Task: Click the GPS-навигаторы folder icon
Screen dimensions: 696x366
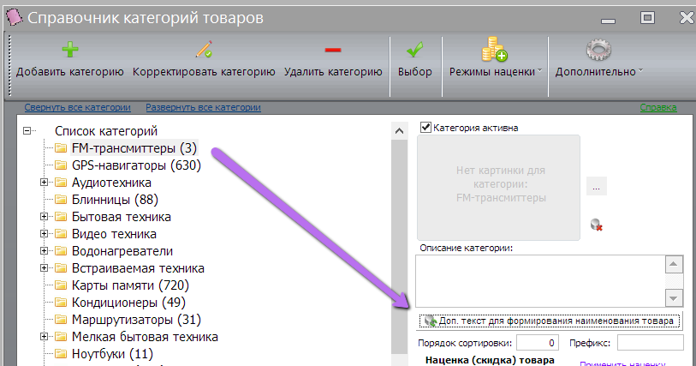Action: 61,165
